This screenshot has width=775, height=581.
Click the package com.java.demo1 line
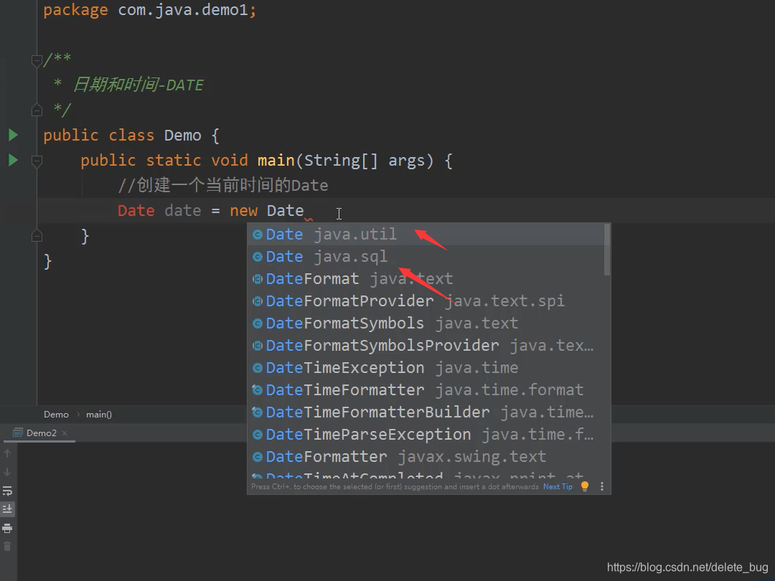[x=150, y=10]
